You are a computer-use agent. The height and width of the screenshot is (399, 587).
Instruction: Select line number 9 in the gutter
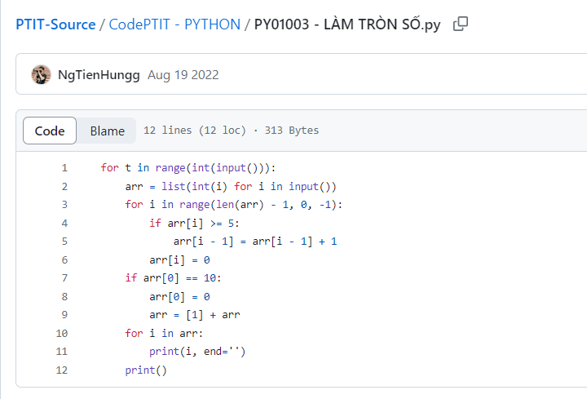click(64, 315)
